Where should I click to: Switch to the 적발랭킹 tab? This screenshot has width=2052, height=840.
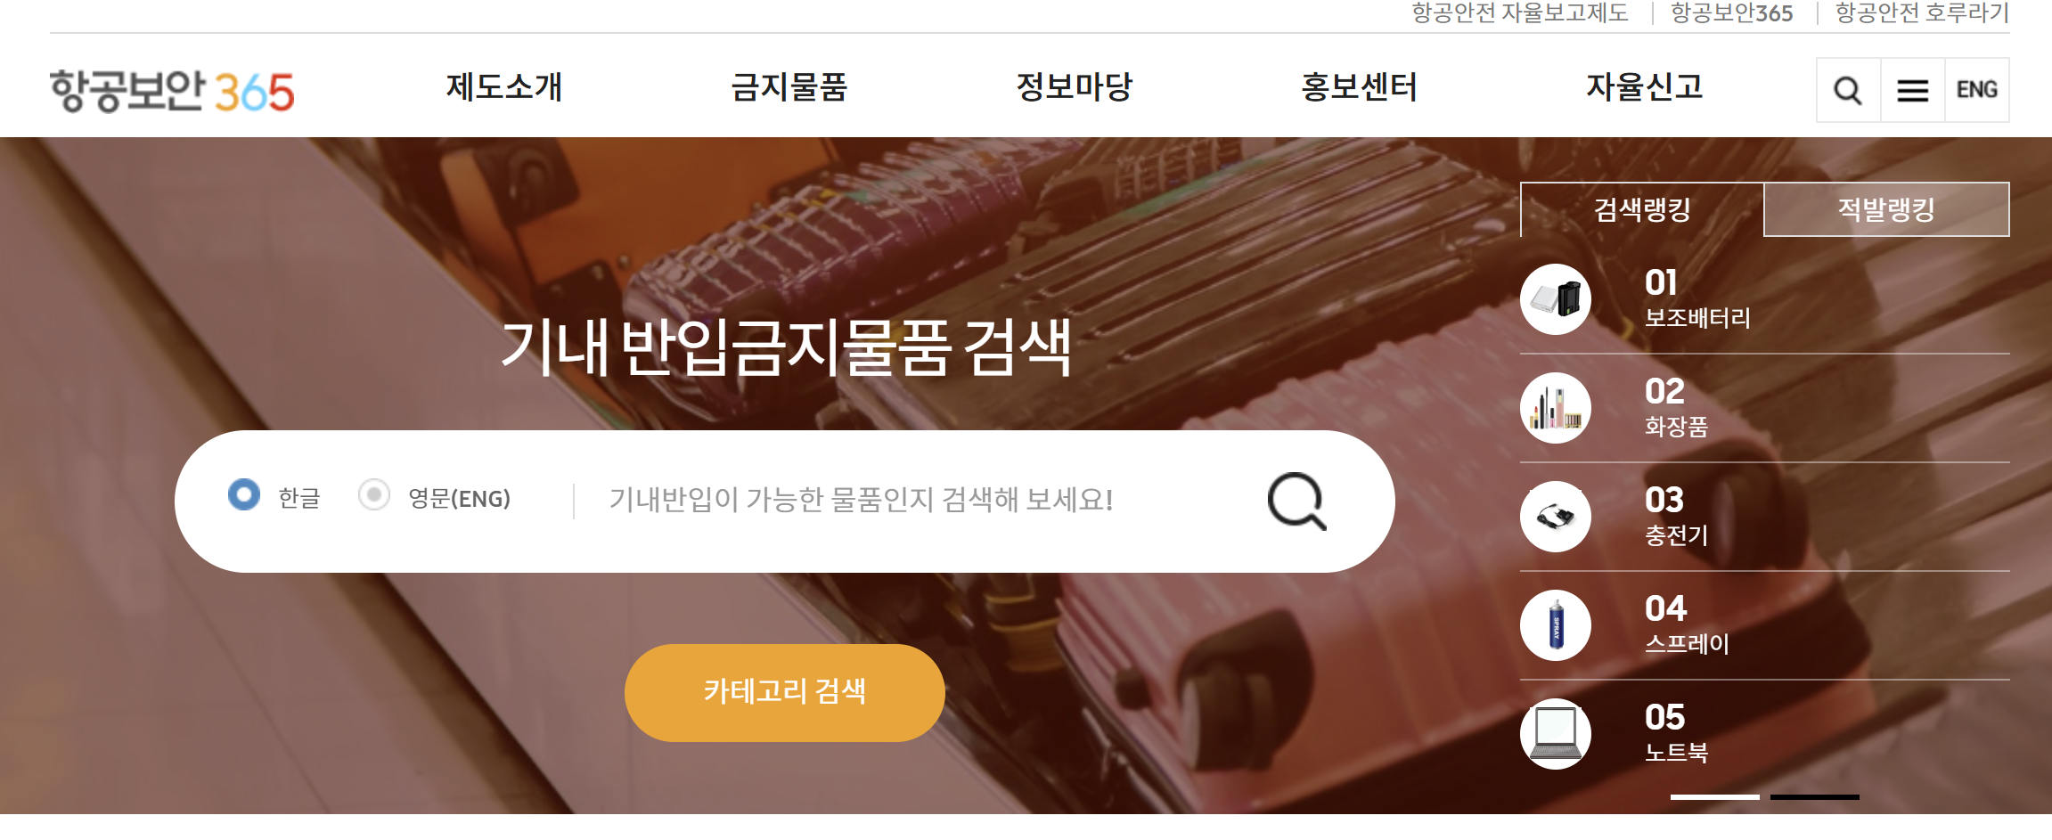[x=1886, y=209]
